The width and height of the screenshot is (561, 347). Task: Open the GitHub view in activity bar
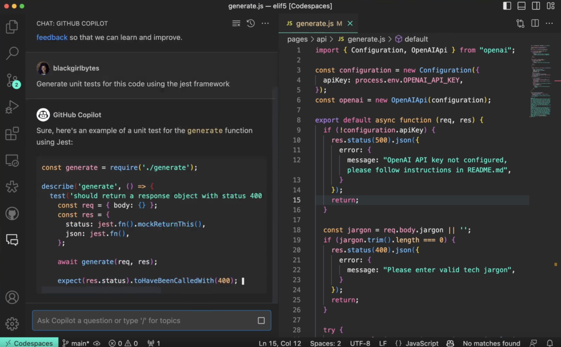tap(12, 214)
